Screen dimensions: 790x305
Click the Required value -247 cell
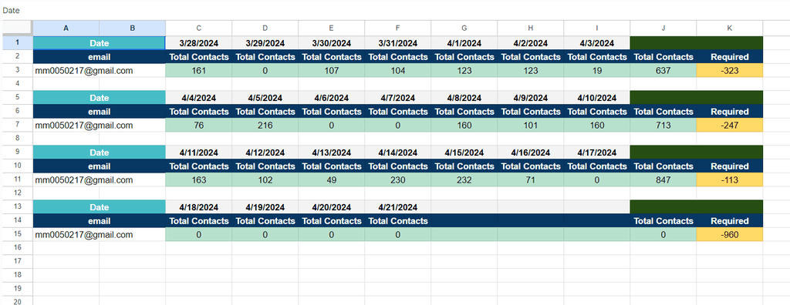pos(730,126)
